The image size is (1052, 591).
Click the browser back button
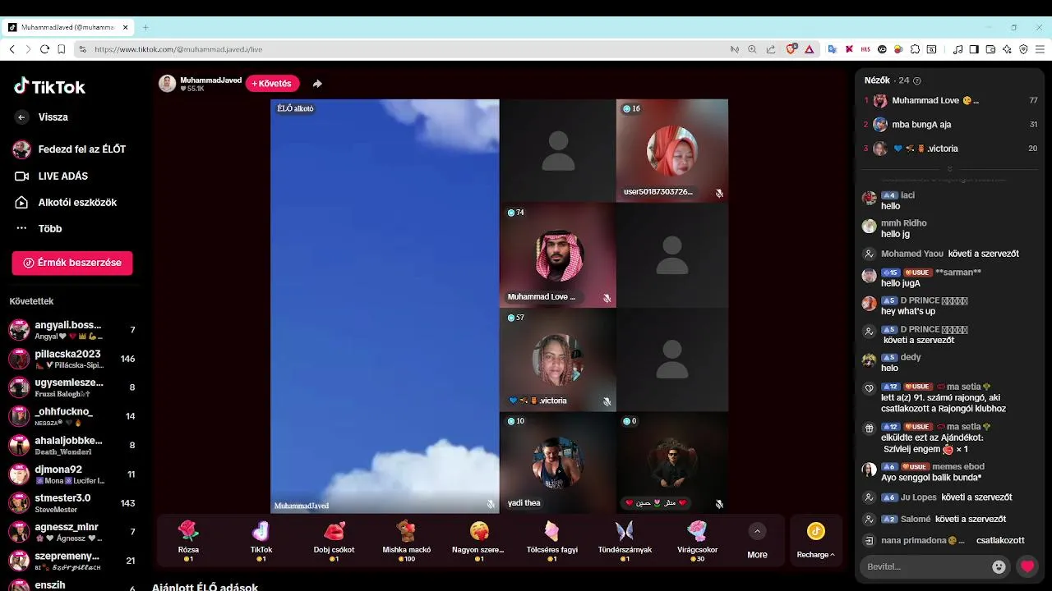12,49
